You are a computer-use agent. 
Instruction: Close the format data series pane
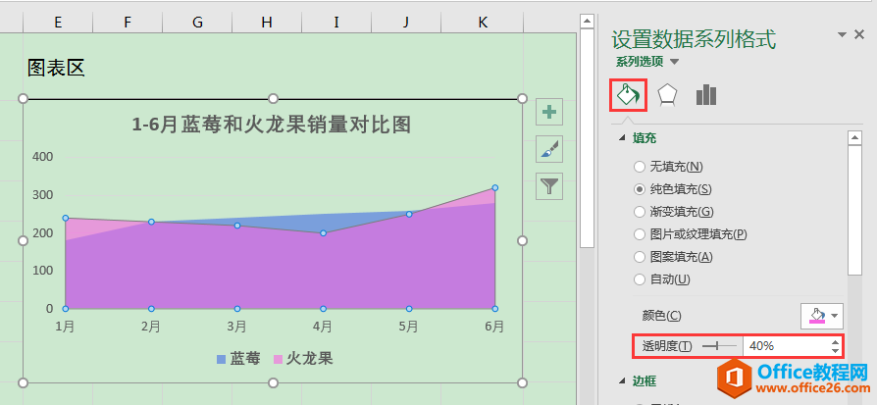[859, 34]
